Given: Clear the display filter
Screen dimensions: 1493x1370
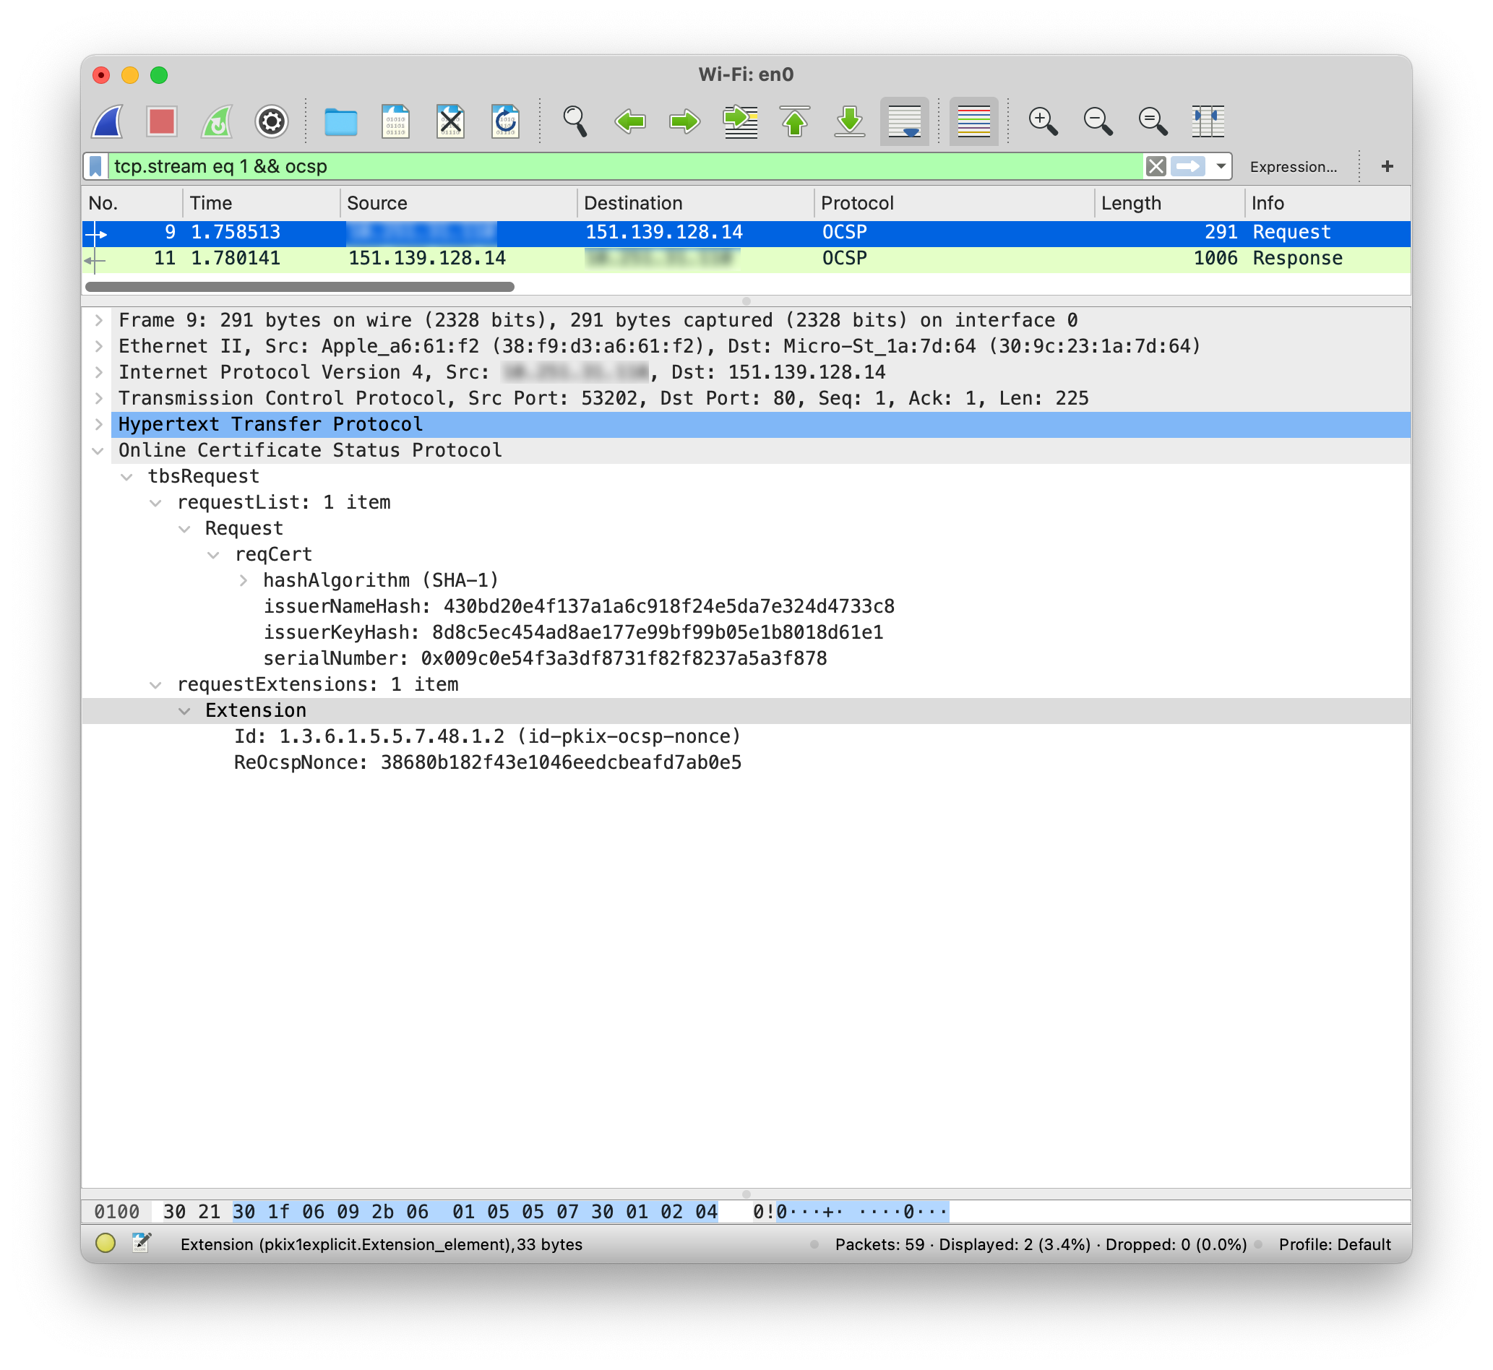Looking at the screenshot, I should click(x=1156, y=166).
